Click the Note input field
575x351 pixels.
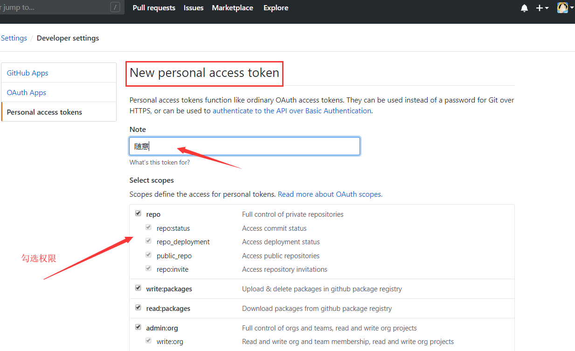point(245,146)
